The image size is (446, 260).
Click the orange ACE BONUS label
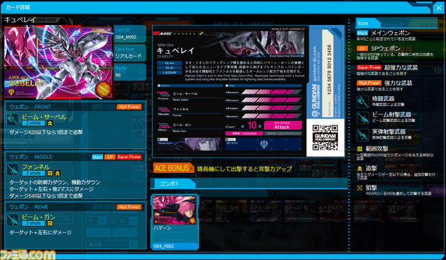point(173,169)
